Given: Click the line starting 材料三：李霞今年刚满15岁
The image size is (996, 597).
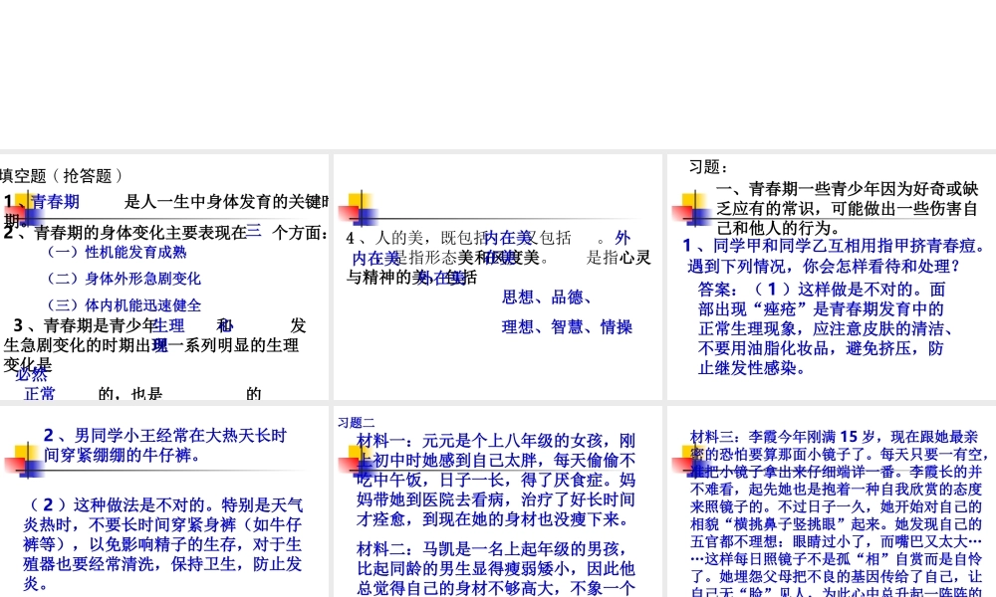Looking at the screenshot, I should coord(834,437).
